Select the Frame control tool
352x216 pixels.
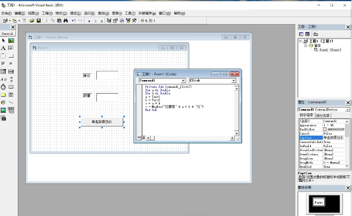click(x=4, y=56)
